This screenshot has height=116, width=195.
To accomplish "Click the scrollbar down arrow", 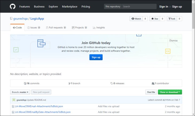I will point(193,114).
